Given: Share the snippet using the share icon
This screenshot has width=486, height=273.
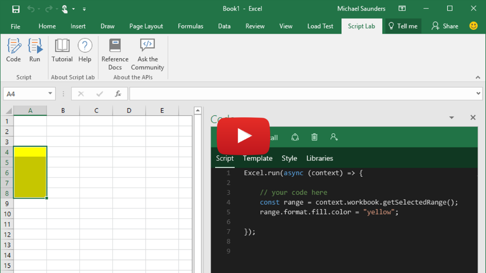Looking at the screenshot, I should 294,137.
